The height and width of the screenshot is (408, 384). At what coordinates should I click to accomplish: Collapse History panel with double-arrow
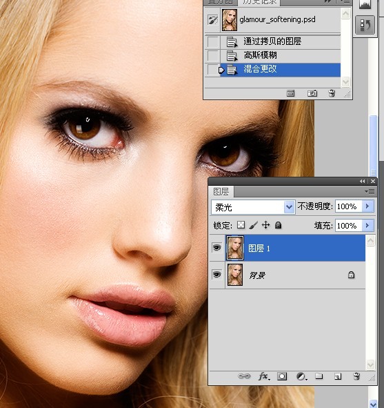[328, 1]
